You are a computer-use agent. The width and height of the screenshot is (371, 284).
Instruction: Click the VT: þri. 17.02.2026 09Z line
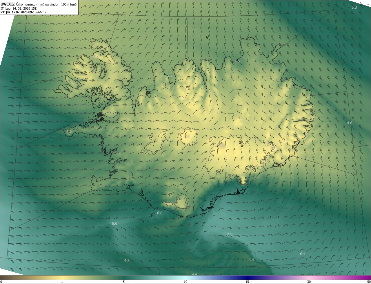click(23, 12)
